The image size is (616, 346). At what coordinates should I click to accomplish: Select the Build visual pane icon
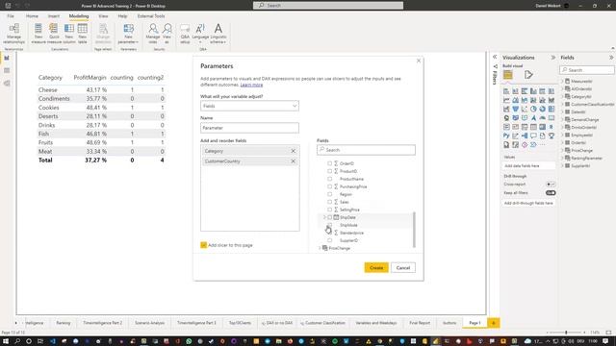[507, 75]
